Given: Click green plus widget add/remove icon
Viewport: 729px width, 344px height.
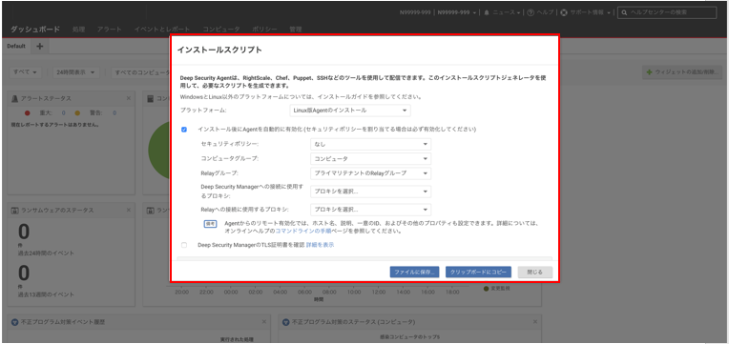Looking at the screenshot, I should (x=650, y=72).
